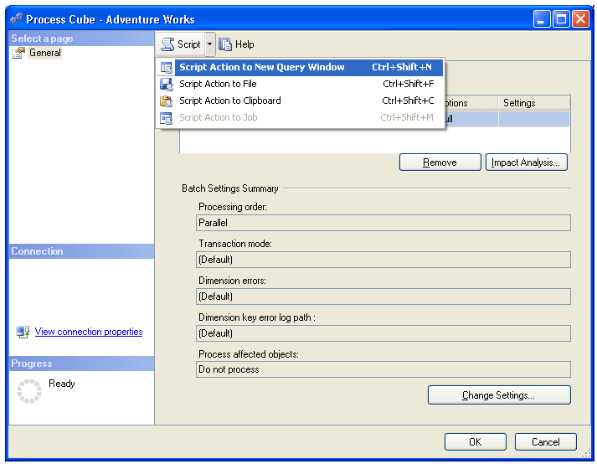
Task: Click the Settings cell in highlighted row
Action: pos(534,119)
